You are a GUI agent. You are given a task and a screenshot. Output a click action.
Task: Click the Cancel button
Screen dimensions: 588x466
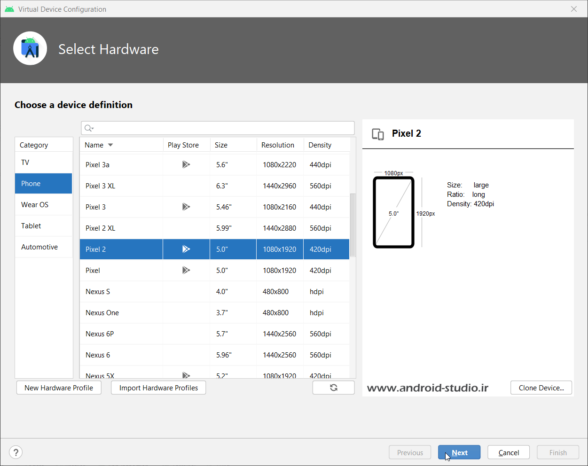tap(509, 452)
